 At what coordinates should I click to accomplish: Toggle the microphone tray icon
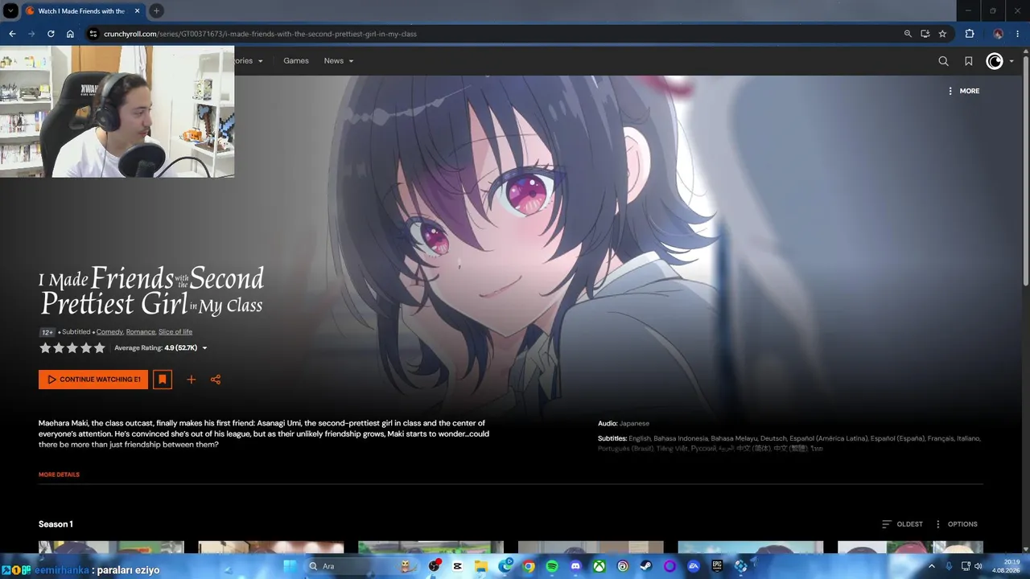(950, 566)
